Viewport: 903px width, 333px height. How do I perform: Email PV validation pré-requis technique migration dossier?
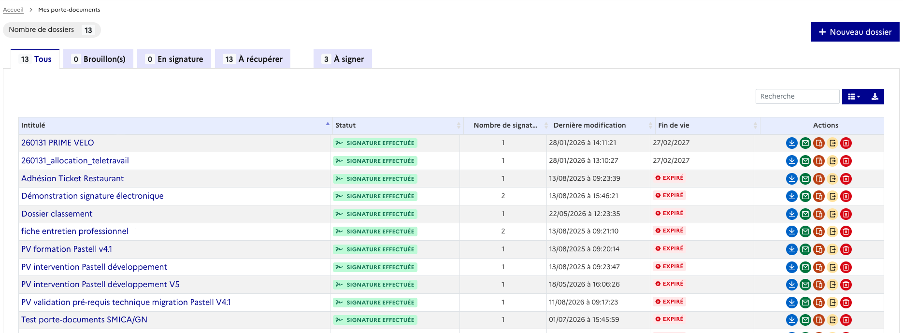[x=805, y=303]
